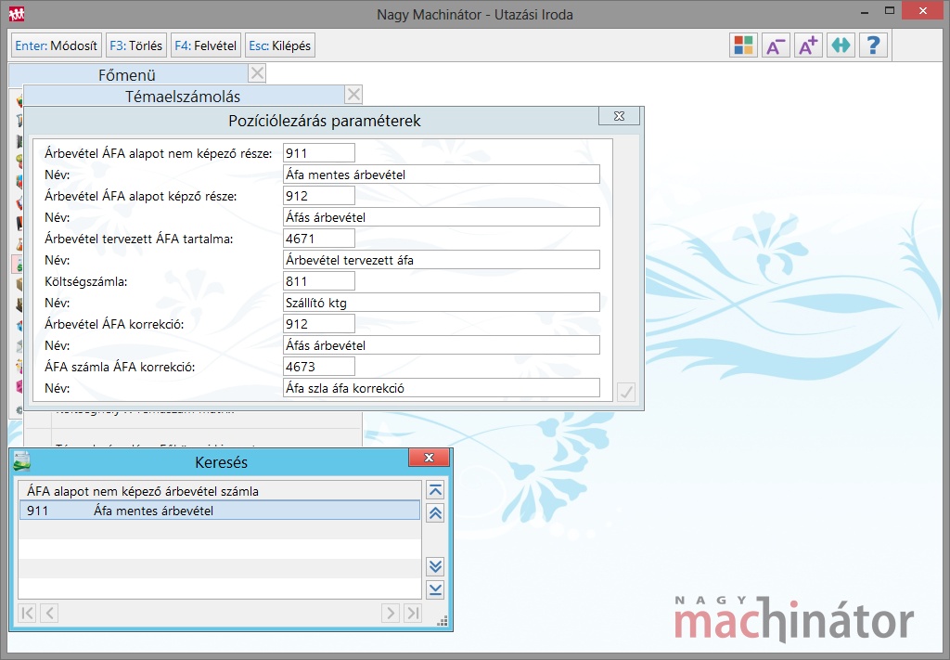This screenshot has height=660, width=950.
Task: Go to first record in Keresés
Action: pos(27,614)
